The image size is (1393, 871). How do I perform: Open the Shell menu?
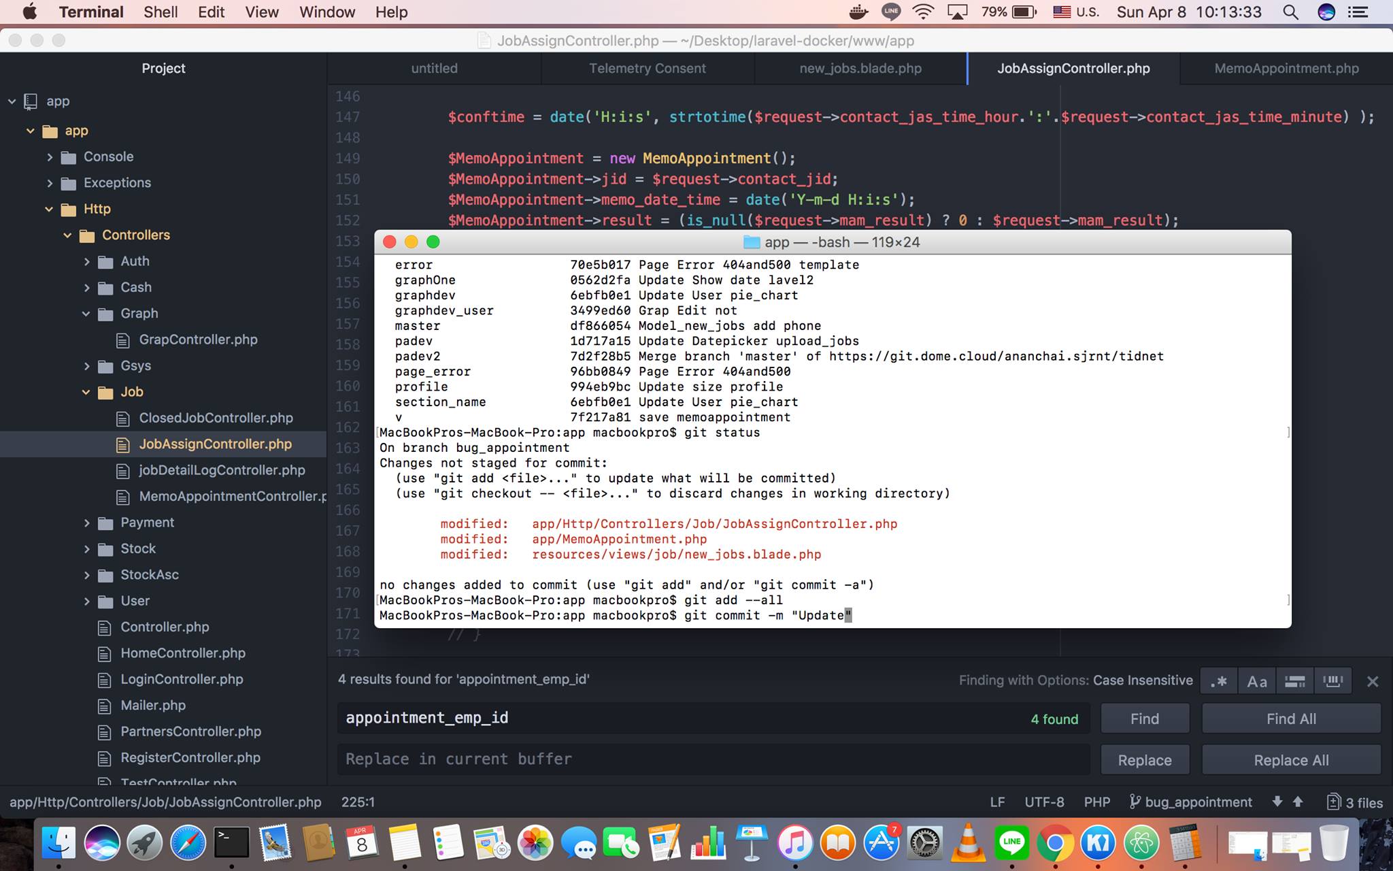click(161, 12)
